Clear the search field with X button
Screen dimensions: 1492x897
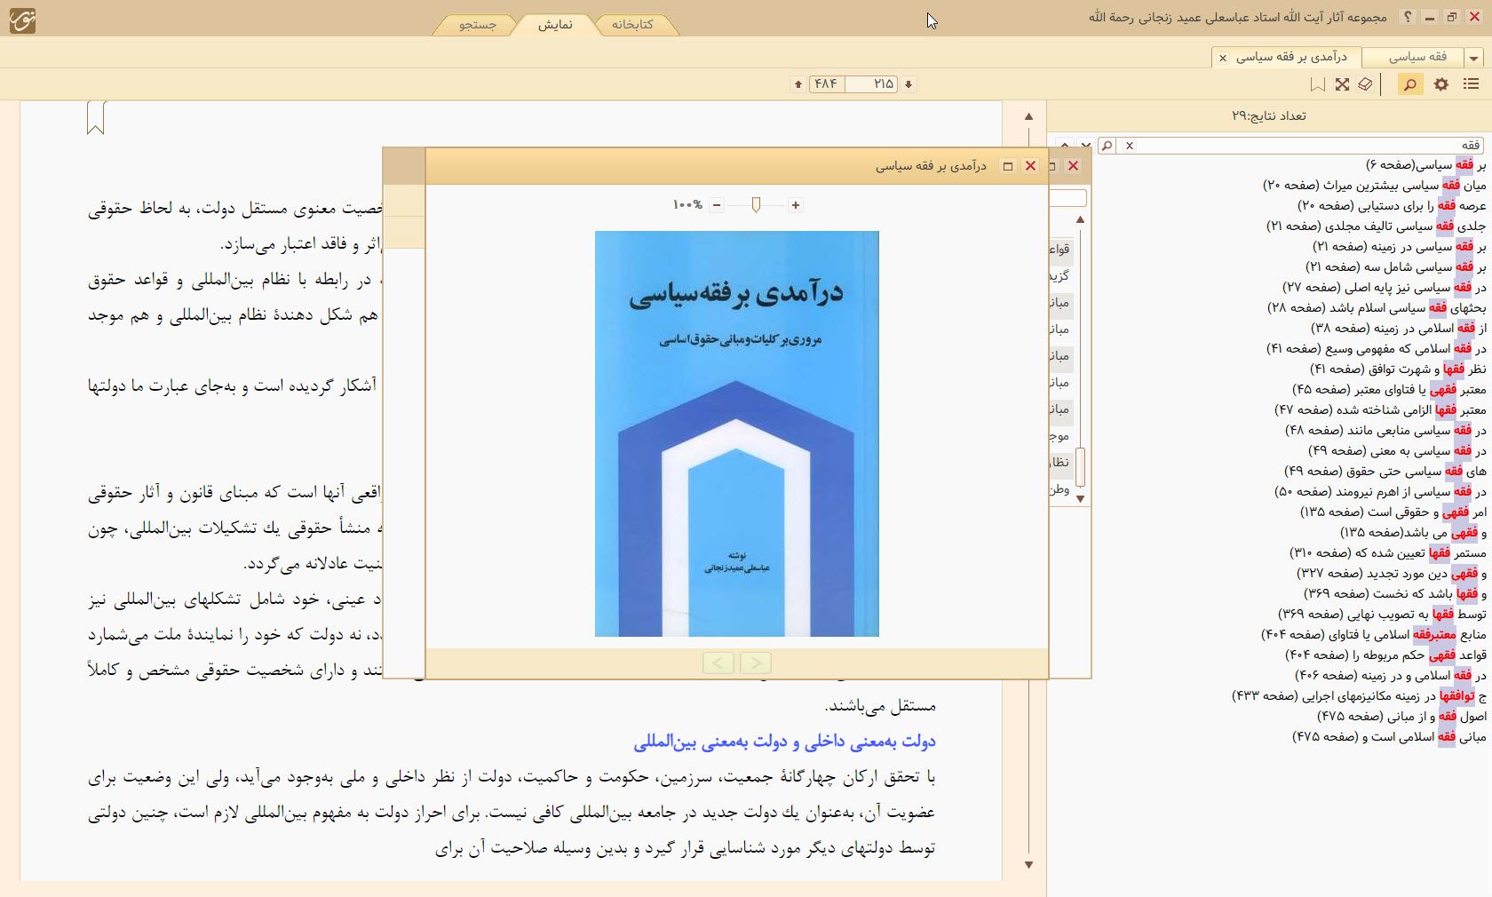click(1130, 146)
